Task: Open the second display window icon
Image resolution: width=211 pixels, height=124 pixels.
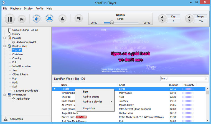Action: click(x=78, y=19)
